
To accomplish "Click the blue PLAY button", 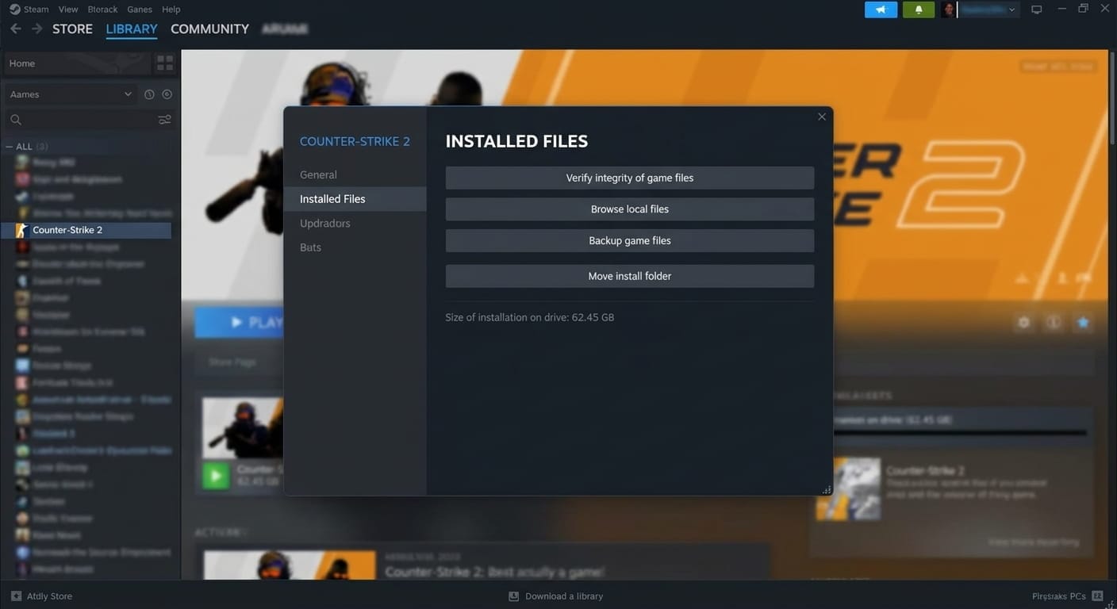I will tap(239, 323).
